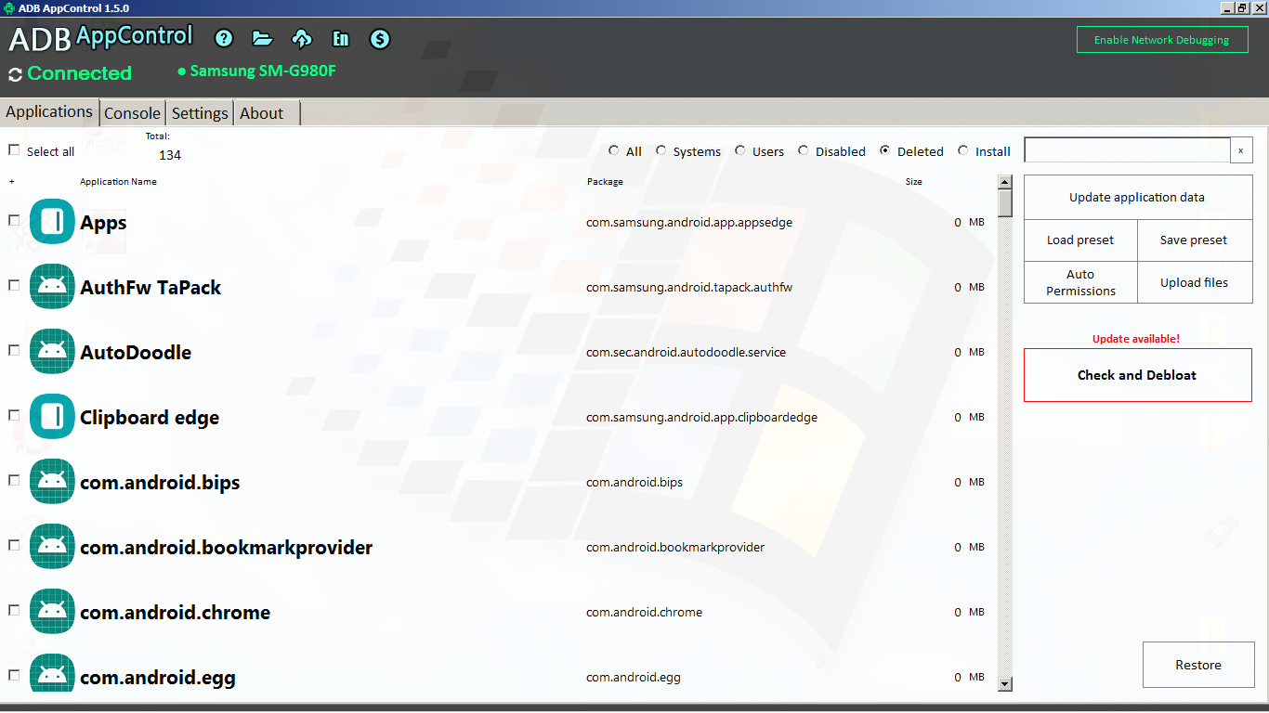Switch to the Console tab
Viewport: 1269px width, 713px height.
click(x=132, y=112)
